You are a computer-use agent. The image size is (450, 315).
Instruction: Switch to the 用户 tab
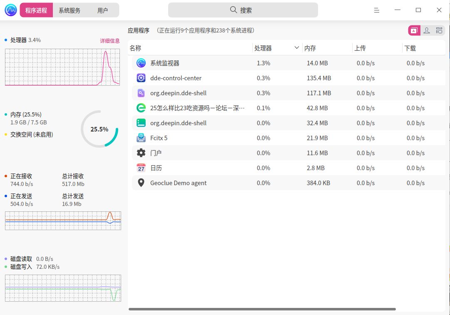(x=102, y=10)
